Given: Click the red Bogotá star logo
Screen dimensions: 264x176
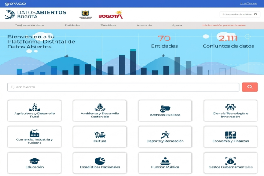Looking at the screenshot, I should pos(111,15).
